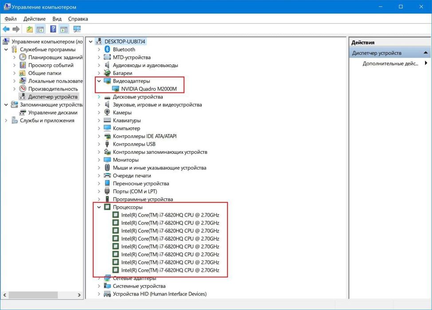Click the Порты (COM и LPT) icon
Screen dimensions: 432x310
point(107,191)
